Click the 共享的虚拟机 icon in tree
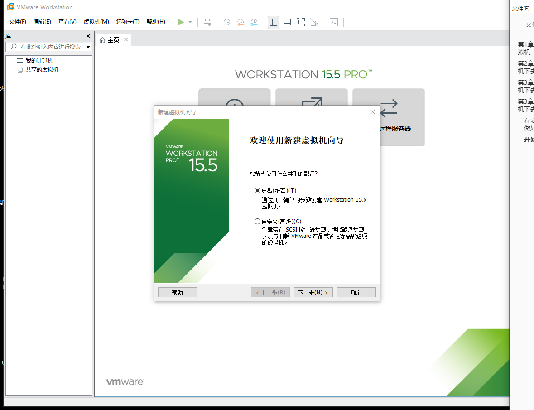Screen dimensions: 534x410 tap(20, 70)
